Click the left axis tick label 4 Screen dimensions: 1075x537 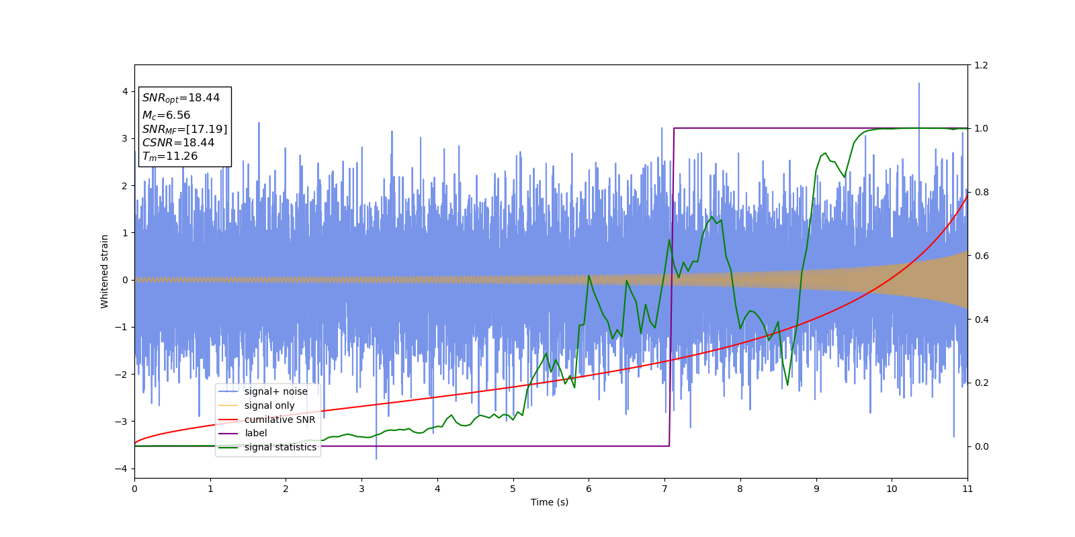125,91
